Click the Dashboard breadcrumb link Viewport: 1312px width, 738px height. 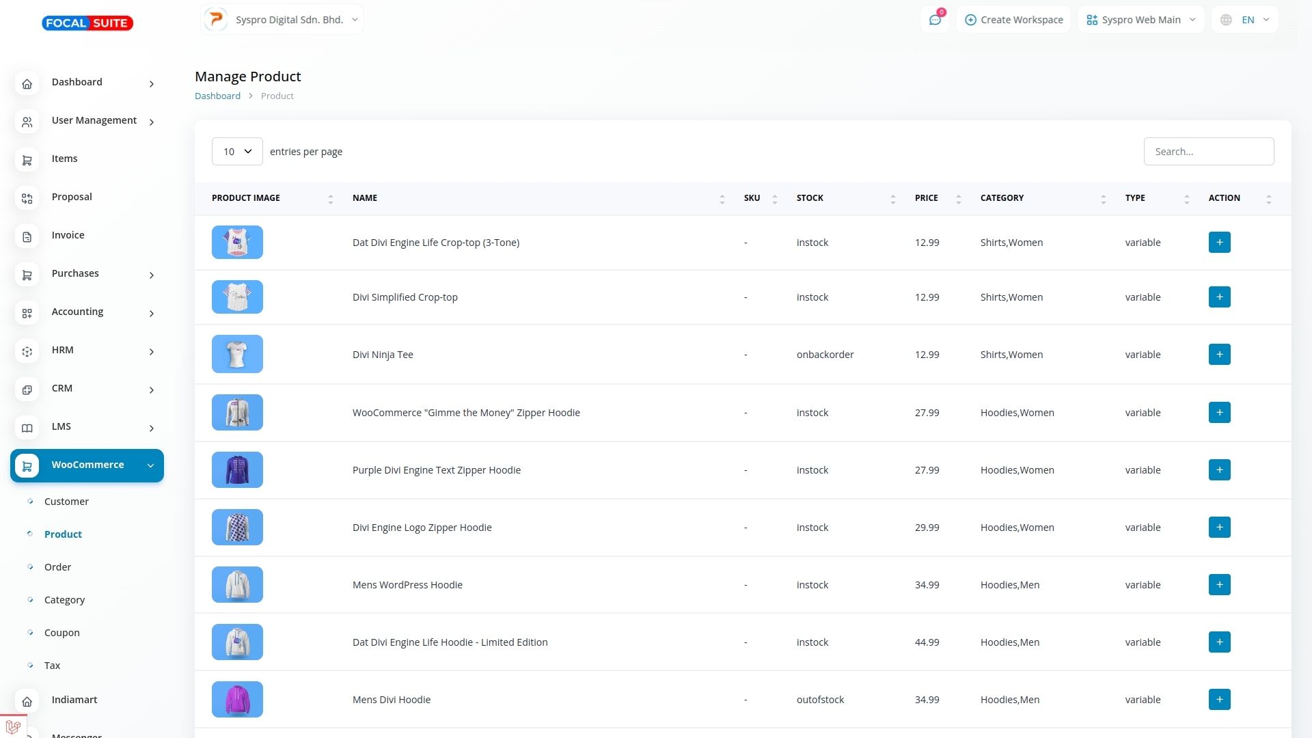[x=217, y=96]
